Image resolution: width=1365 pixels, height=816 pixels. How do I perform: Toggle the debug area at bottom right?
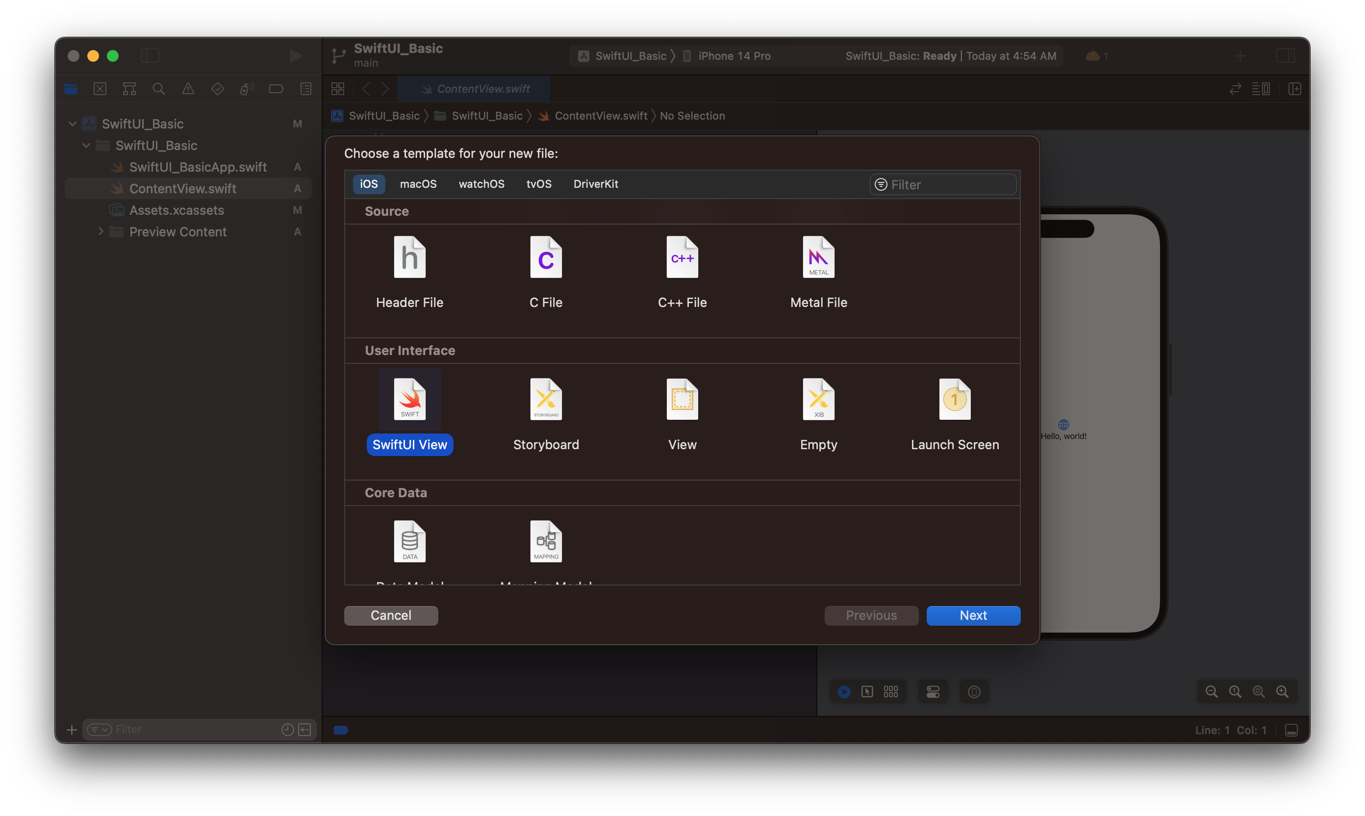tap(1291, 730)
